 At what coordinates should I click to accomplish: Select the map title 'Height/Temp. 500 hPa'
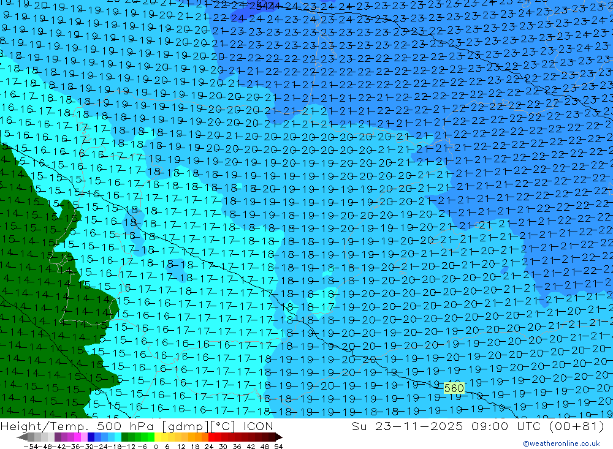pos(78,426)
